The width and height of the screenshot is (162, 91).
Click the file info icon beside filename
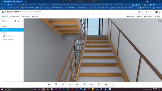[x=41, y=12]
